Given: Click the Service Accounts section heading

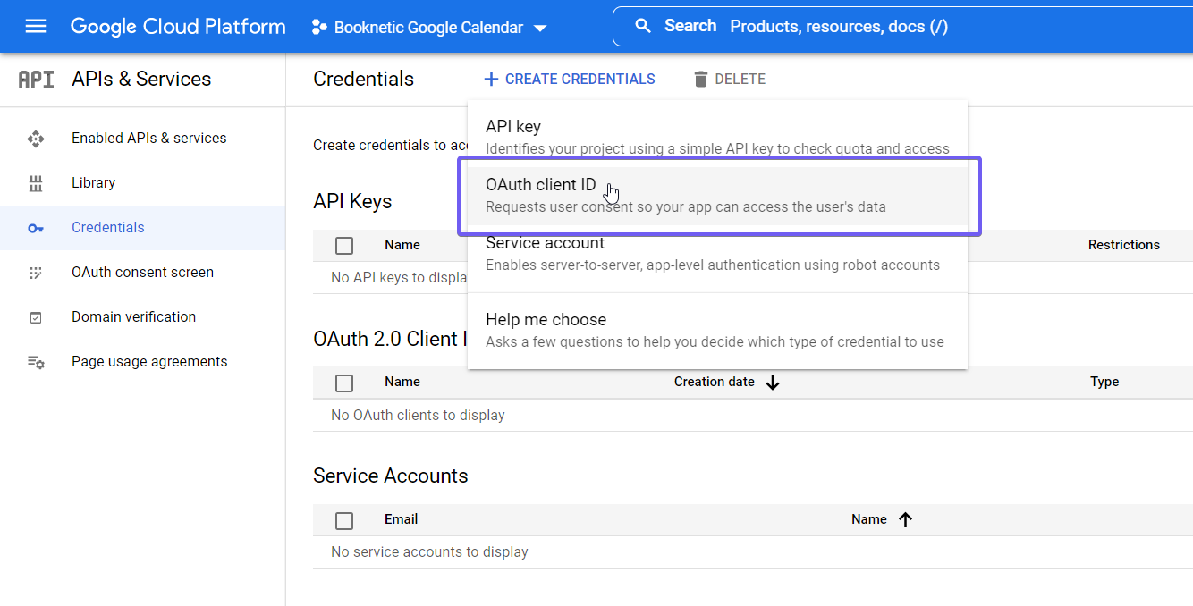Looking at the screenshot, I should click(x=391, y=476).
